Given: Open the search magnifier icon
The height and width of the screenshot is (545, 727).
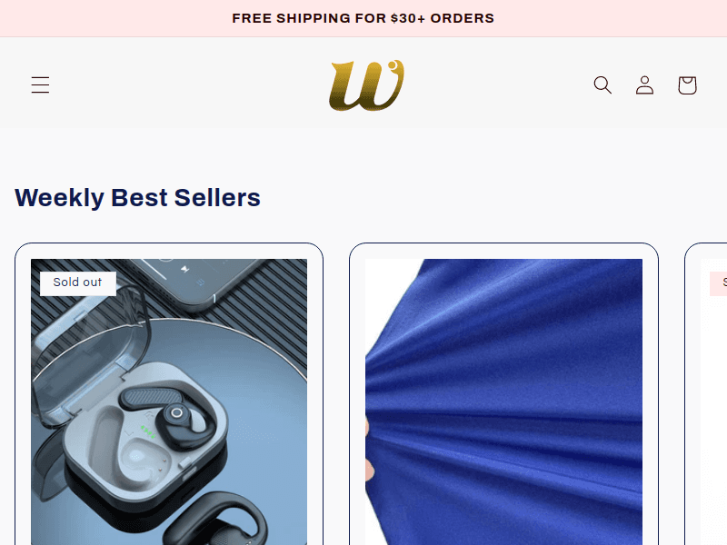Looking at the screenshot, I should [603, 84].
